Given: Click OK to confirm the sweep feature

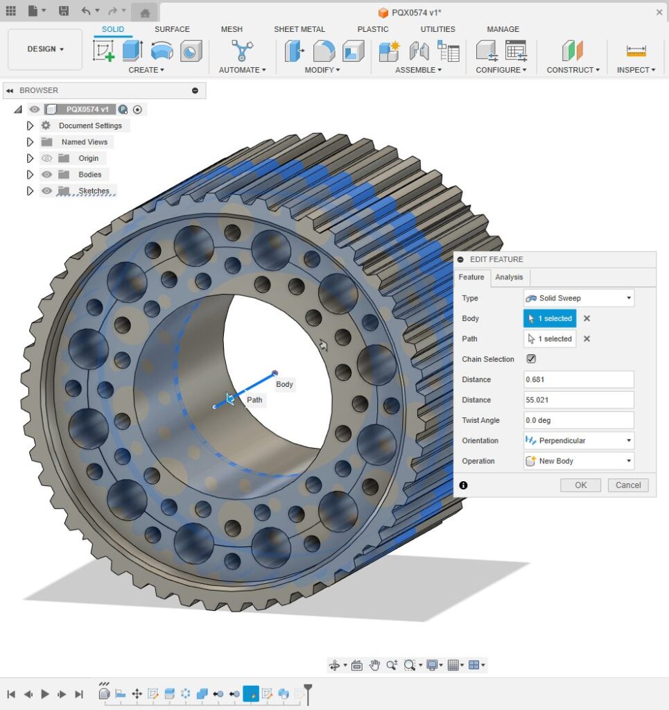Looking at the screenshot, I should (580, 485).
